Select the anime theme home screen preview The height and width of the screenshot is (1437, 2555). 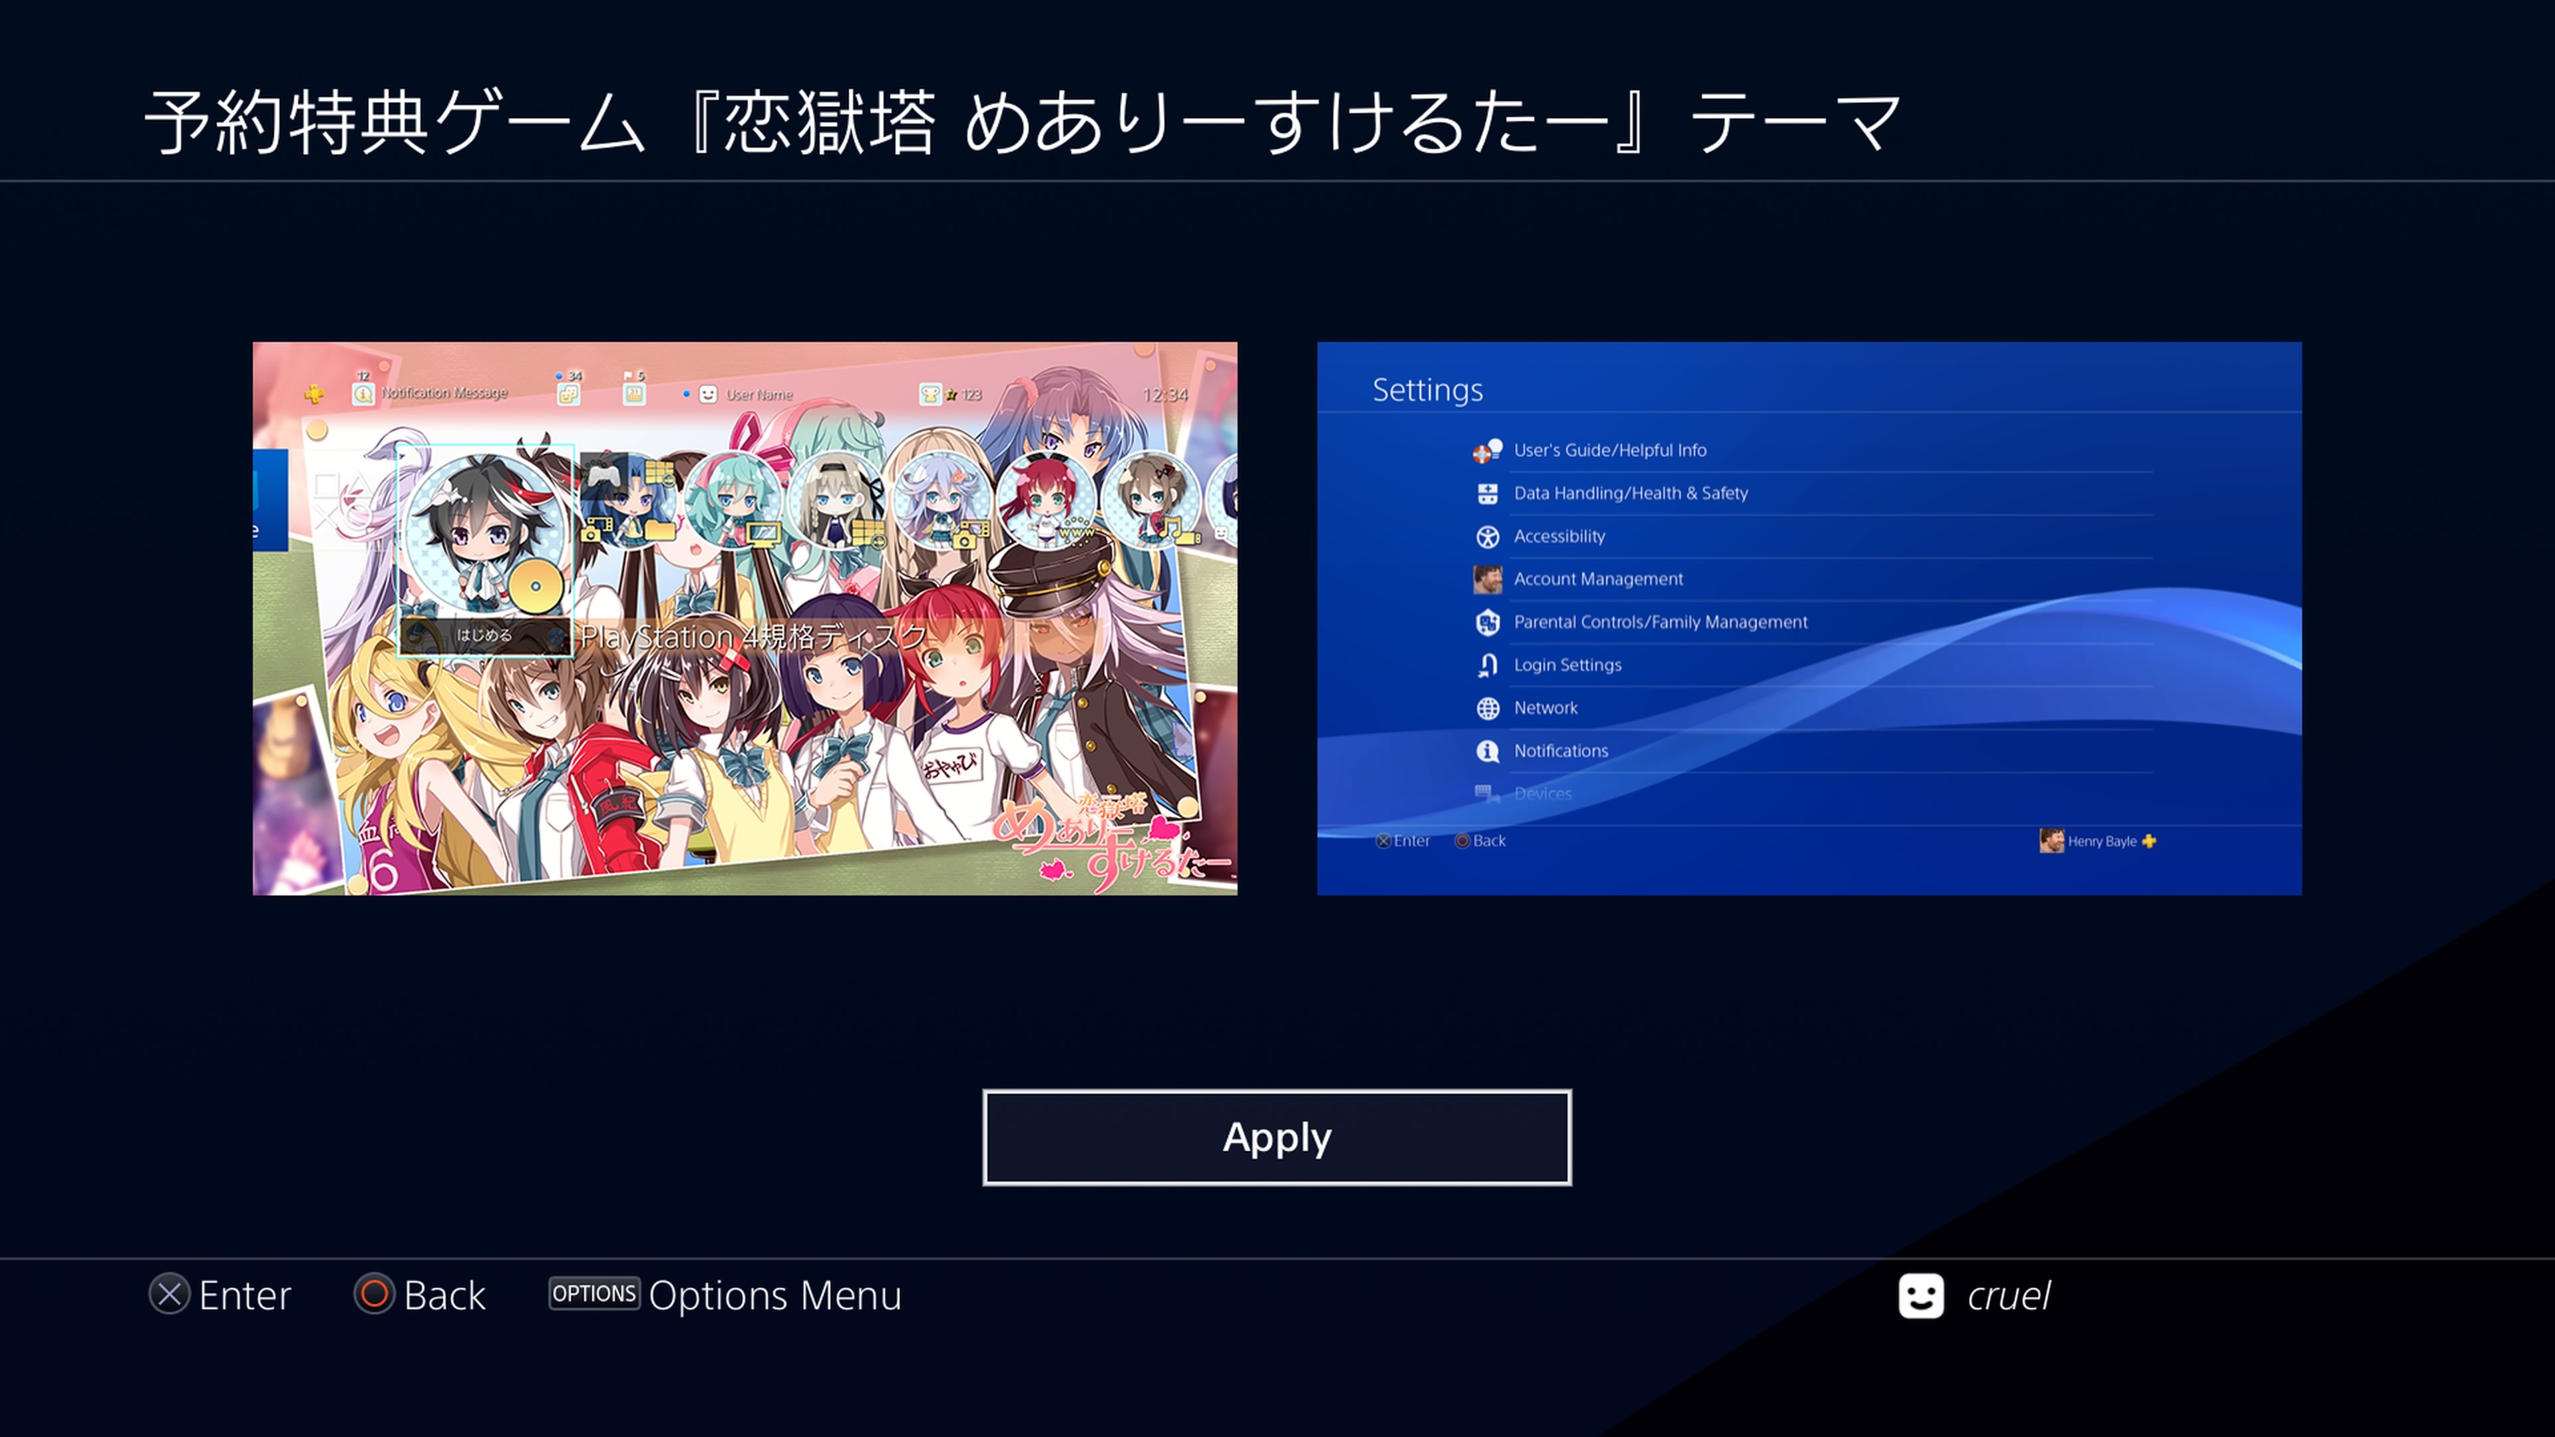(x=745, y=619)
